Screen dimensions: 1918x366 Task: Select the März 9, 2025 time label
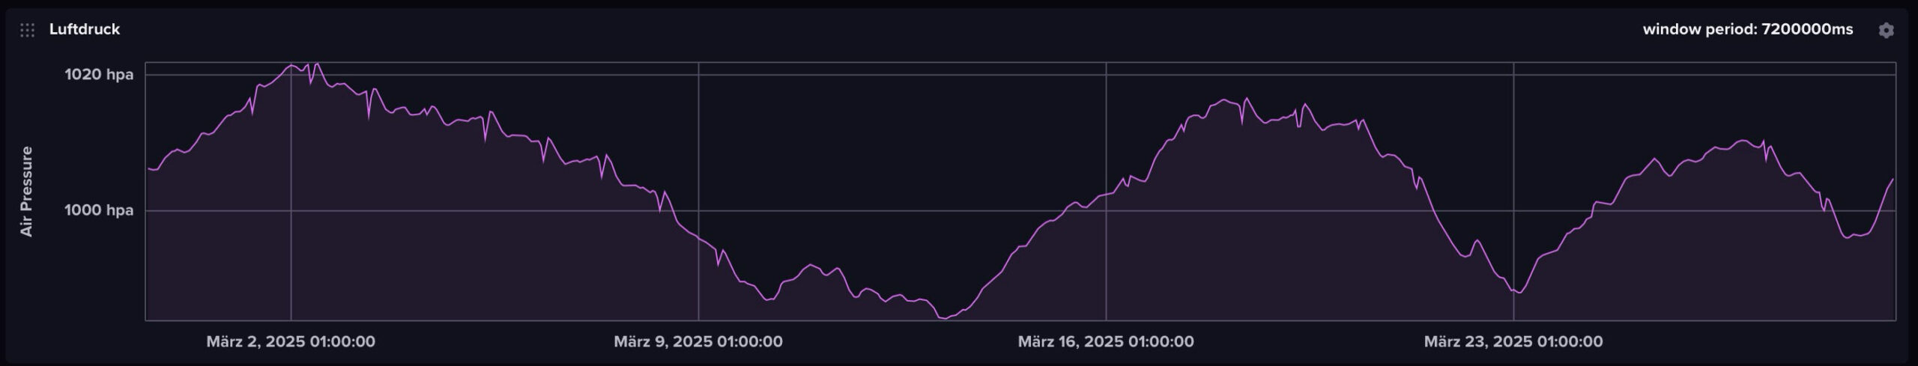coord(698,341)
